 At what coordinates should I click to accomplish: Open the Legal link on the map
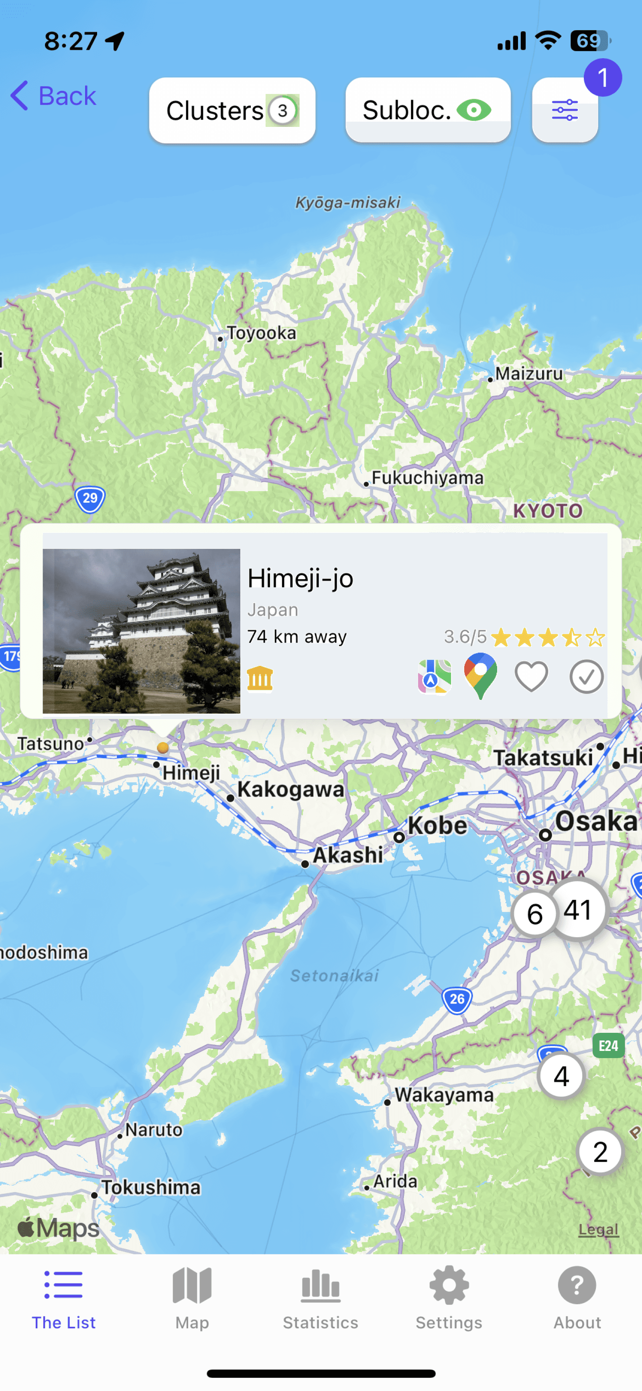click(x=598, y=1230)
